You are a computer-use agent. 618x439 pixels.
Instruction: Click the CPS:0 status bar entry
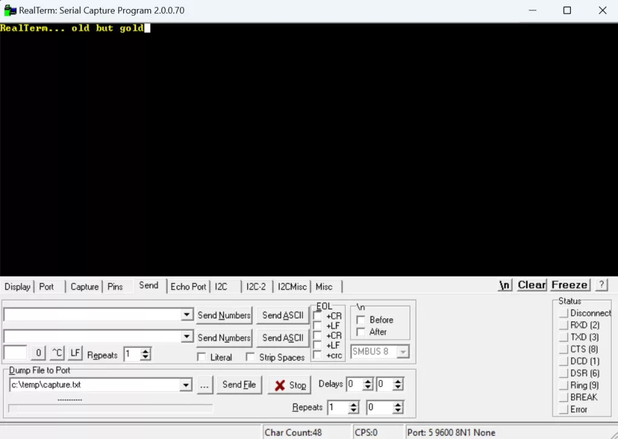[378, 433]
